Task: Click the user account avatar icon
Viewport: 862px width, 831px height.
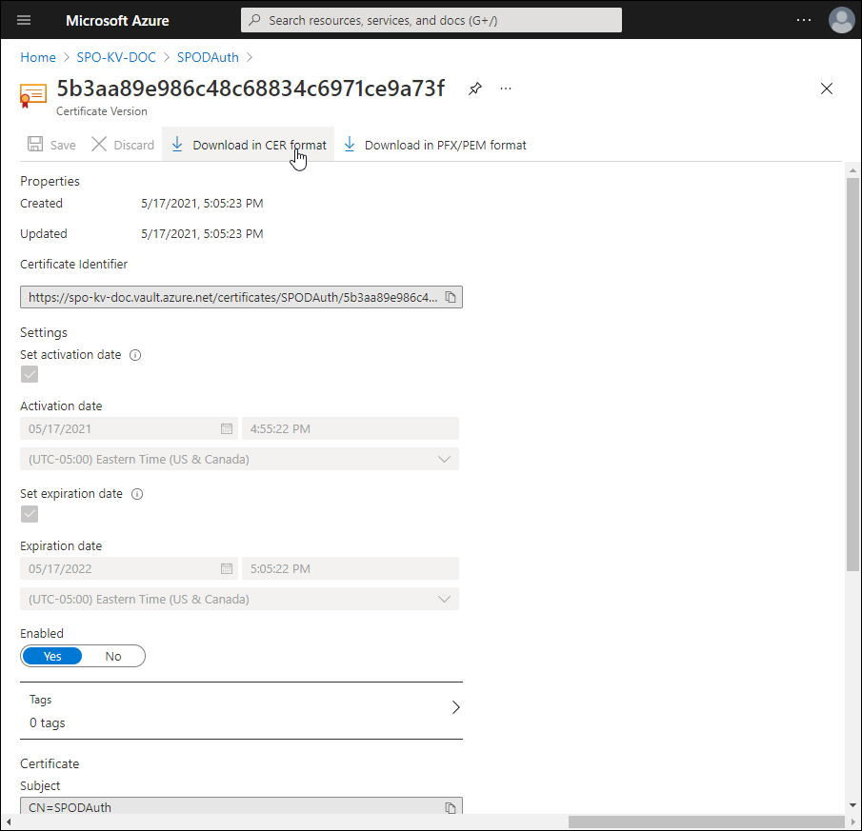Action: (841, 20)
